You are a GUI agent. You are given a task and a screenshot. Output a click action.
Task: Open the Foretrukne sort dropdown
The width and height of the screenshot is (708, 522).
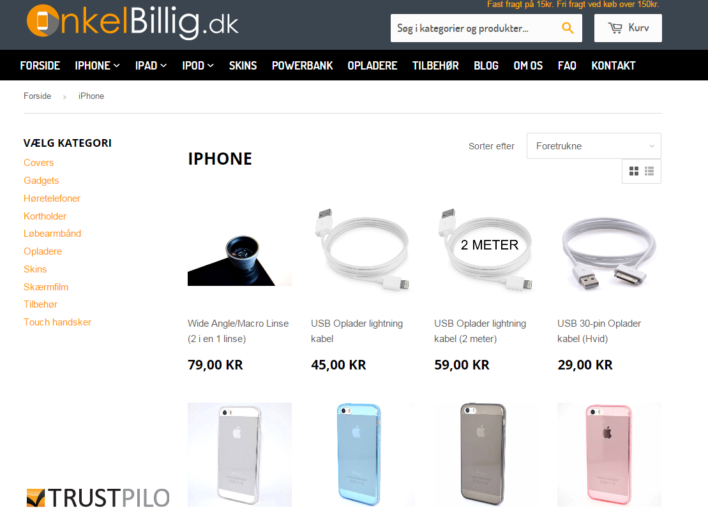point(594,145)
